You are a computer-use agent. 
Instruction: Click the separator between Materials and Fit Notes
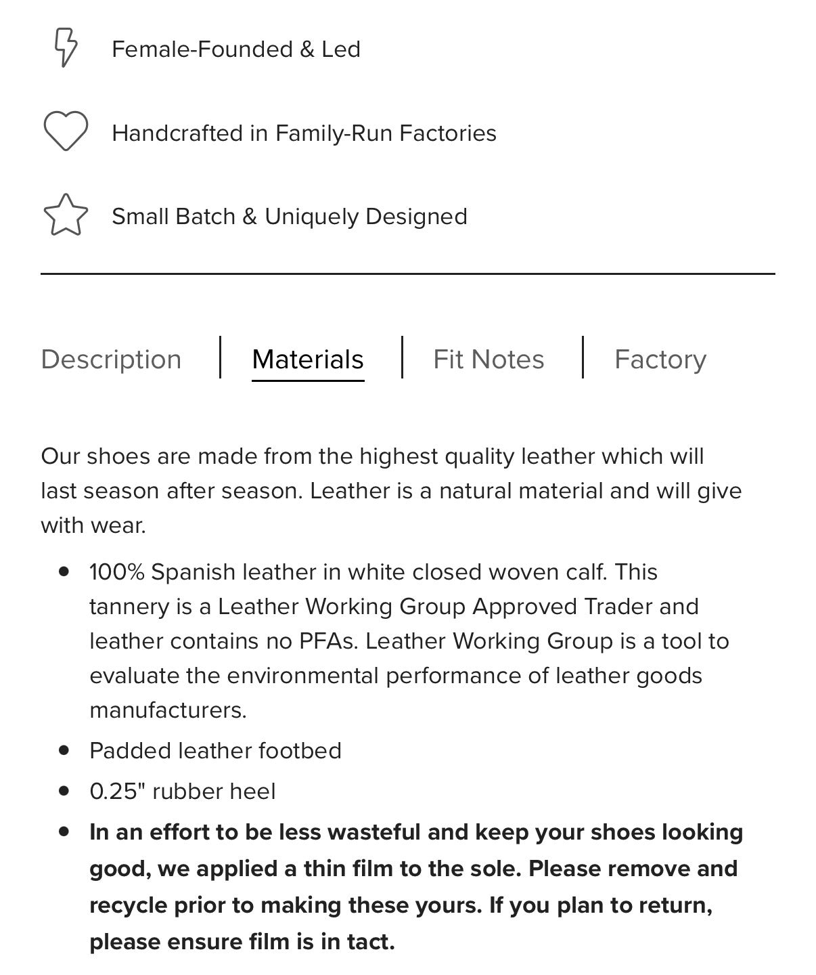tap(402, 357)
